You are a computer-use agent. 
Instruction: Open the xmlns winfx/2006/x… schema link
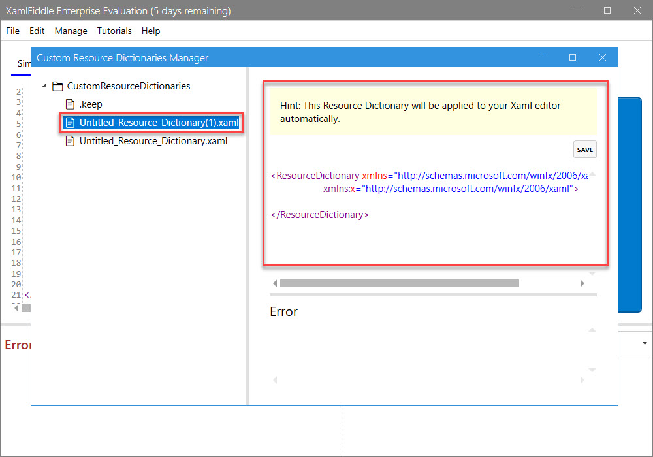492,176
